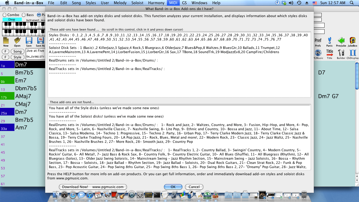Open the MIDI menu

[x=173, y=3]
